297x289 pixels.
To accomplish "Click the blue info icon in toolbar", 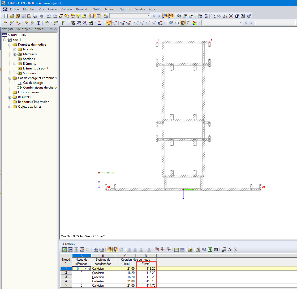I will pos(237,16).
